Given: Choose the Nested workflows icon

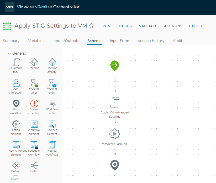Looking at the screenshot, I should pos(52,145).
